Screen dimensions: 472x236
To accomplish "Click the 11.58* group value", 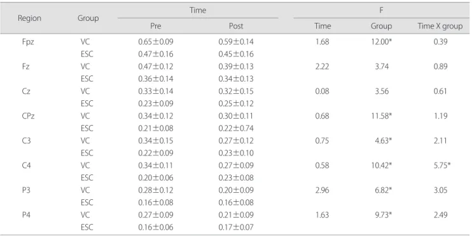I will [x=382, y=116].
